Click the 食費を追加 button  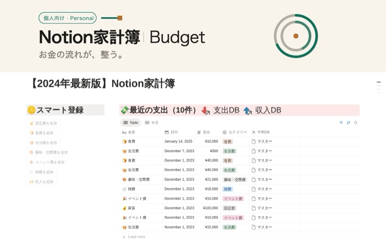[x=42, y=133]
